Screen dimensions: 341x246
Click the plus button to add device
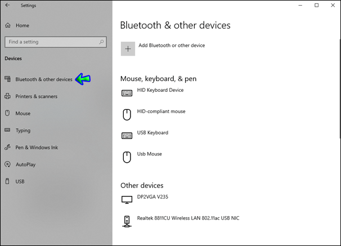click(x=128, y=49)
